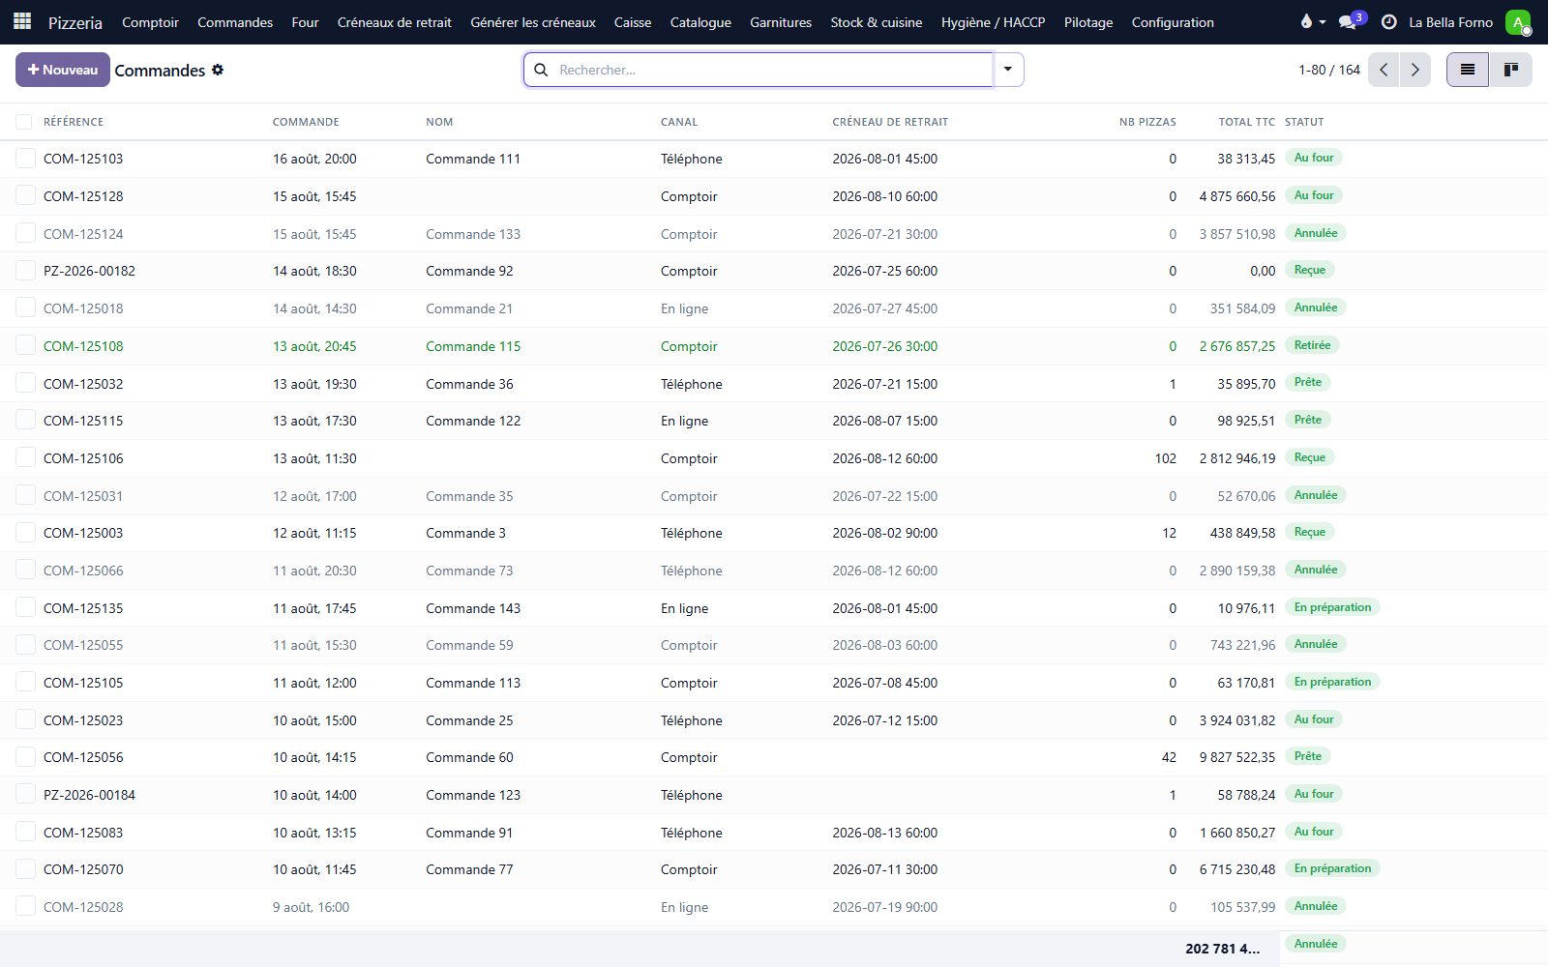This screenshot has height=967, width=1548.
Task: Toggle the select-all checkbox in header
Action: point(24,122)
